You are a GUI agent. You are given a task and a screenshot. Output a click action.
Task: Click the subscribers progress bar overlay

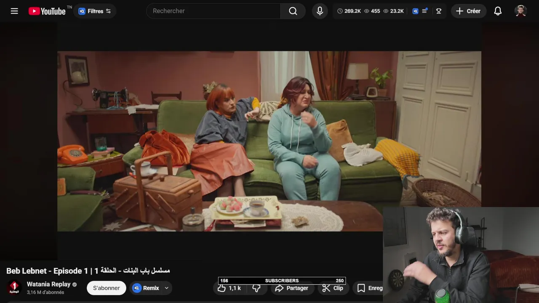[x=282, y=281]
